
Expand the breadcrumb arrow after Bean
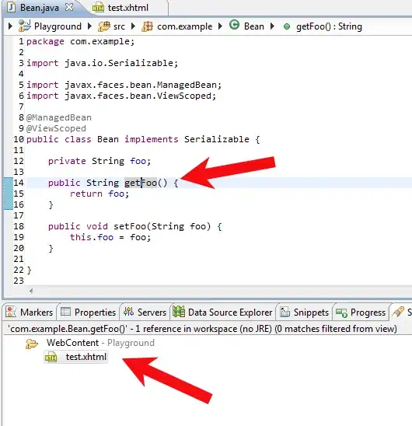click(x=272, y=26)
